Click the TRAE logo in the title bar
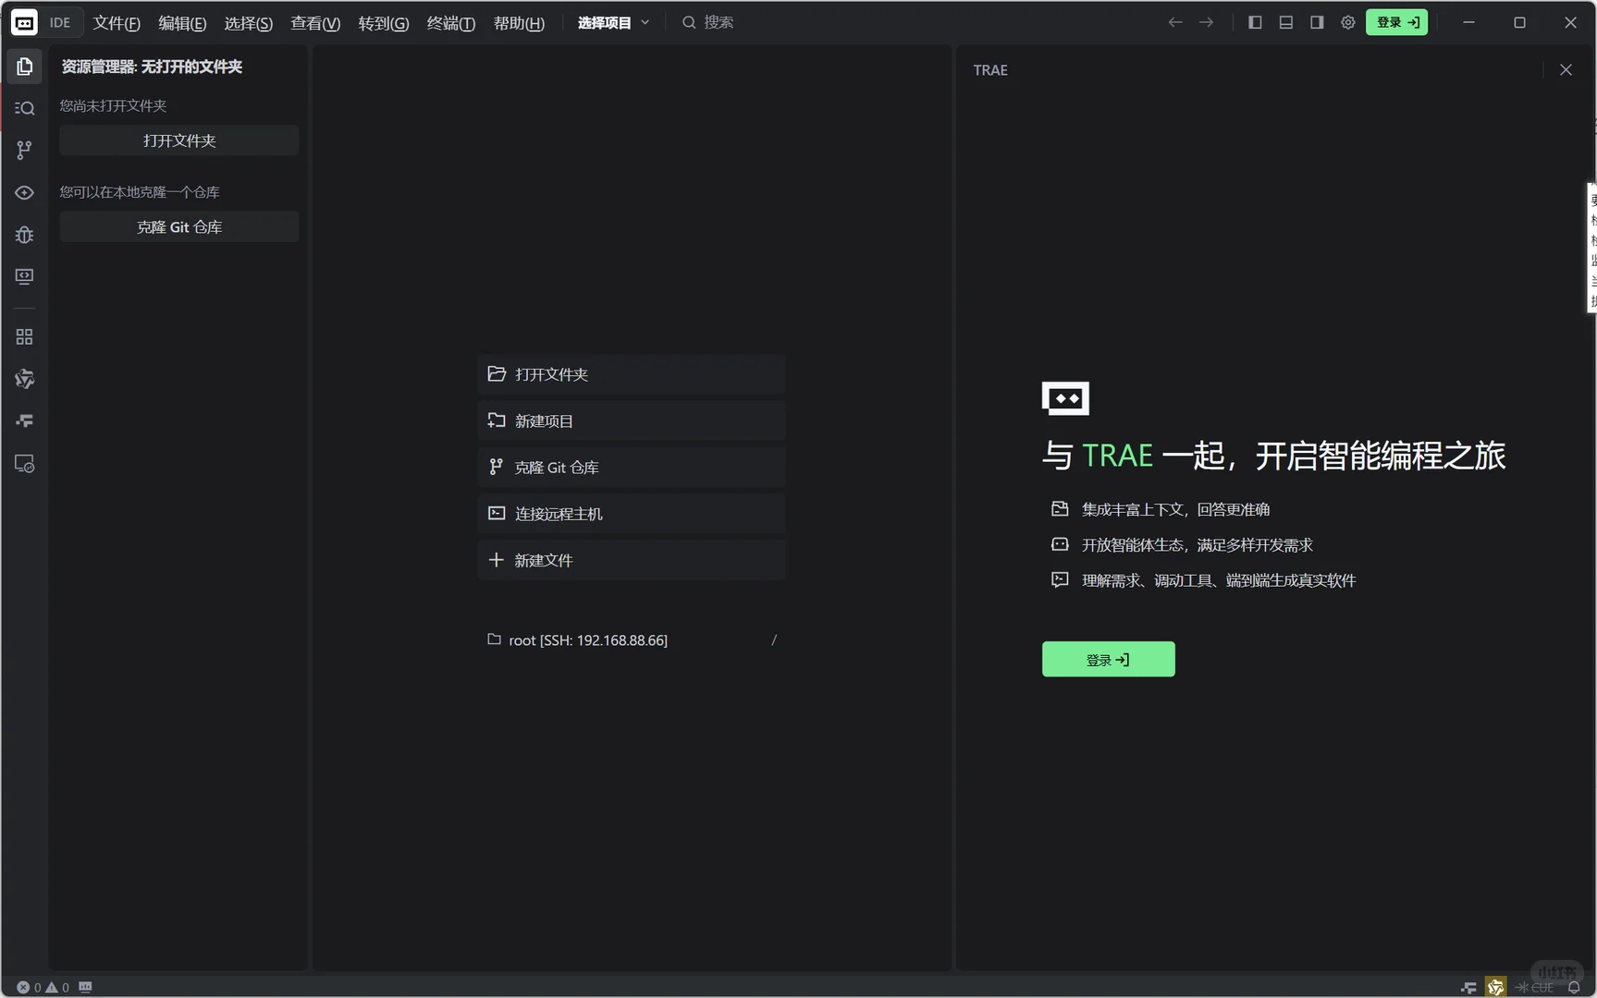The image size is (1597, 998). [24, 22]
